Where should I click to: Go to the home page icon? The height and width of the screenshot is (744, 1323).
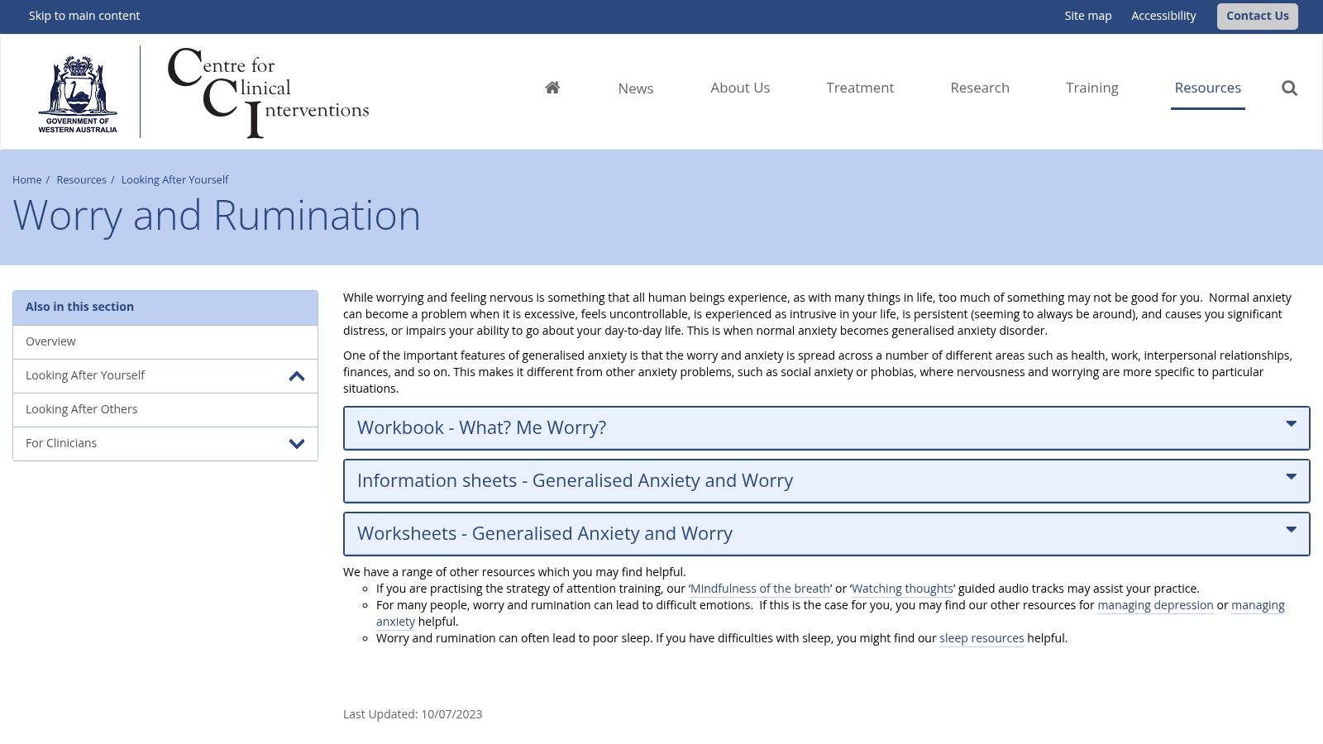552,88
